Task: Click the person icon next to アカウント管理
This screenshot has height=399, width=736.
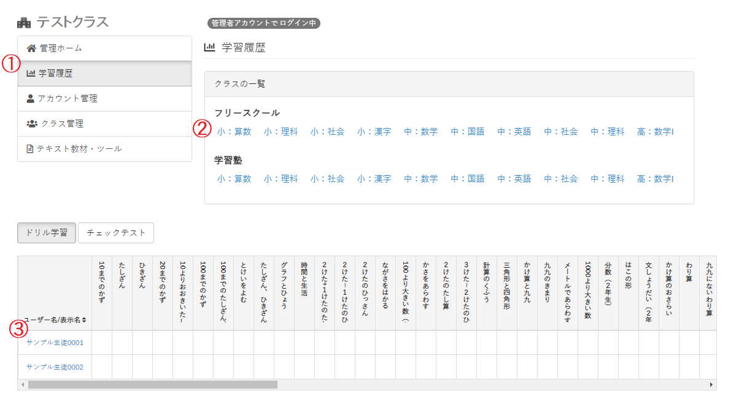Action: pyautogui.click(x=29, y=99)
